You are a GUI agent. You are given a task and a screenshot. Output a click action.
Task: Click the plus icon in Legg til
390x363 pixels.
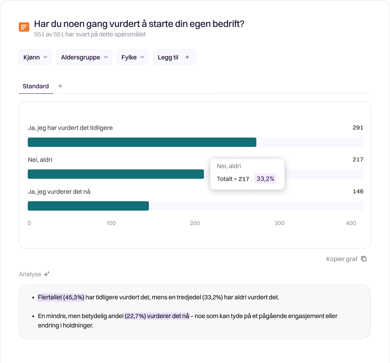[x=187, y=57]
